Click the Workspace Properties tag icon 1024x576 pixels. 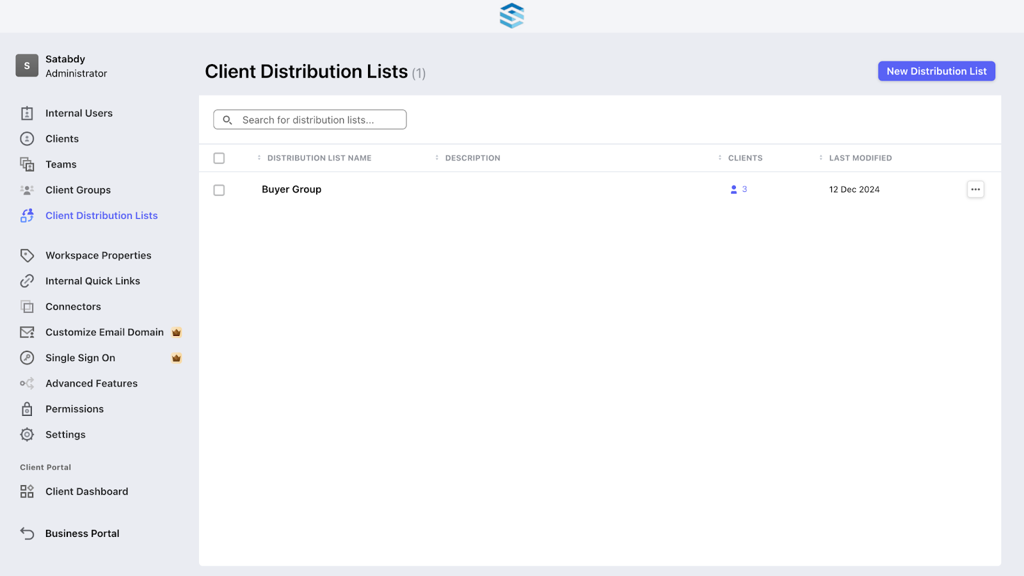click(x=27, y=255)
